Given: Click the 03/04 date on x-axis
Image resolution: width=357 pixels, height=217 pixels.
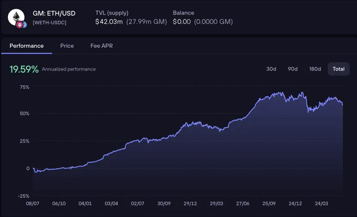Looking at the screenshot, I should (111, 203).
